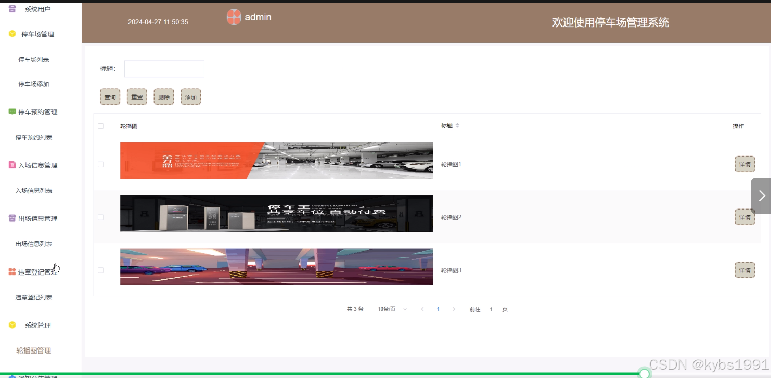
Task: Click the admin username text
Action: [x=258, y=17]
